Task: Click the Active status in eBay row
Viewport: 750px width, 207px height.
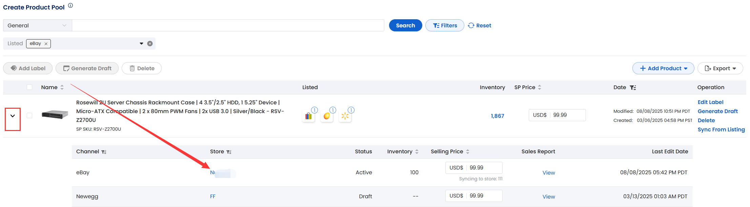Action: (364, 172)
